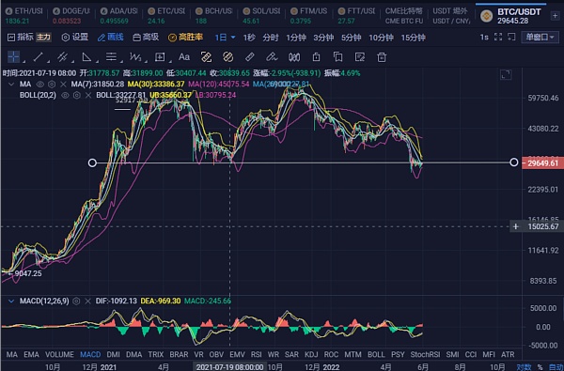Remove the MACD indicator with X
The width and height of the screenshot is (564, 371).
pos(87,301)
